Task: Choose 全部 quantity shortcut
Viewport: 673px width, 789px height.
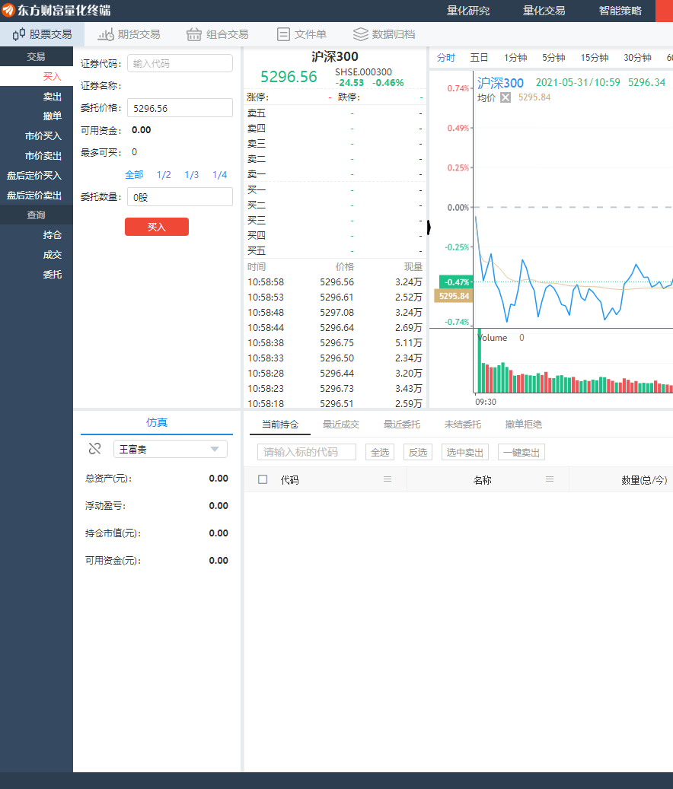Action: pyautogui.click(x=134, y=174)
